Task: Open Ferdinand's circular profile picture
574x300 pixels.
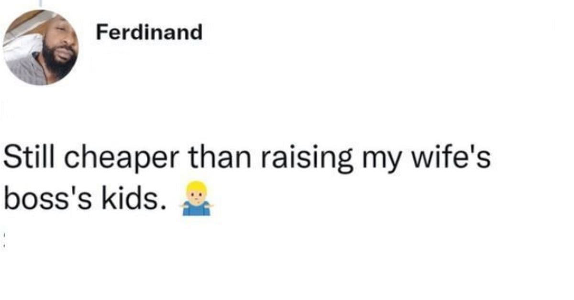Action: [40, 47]
